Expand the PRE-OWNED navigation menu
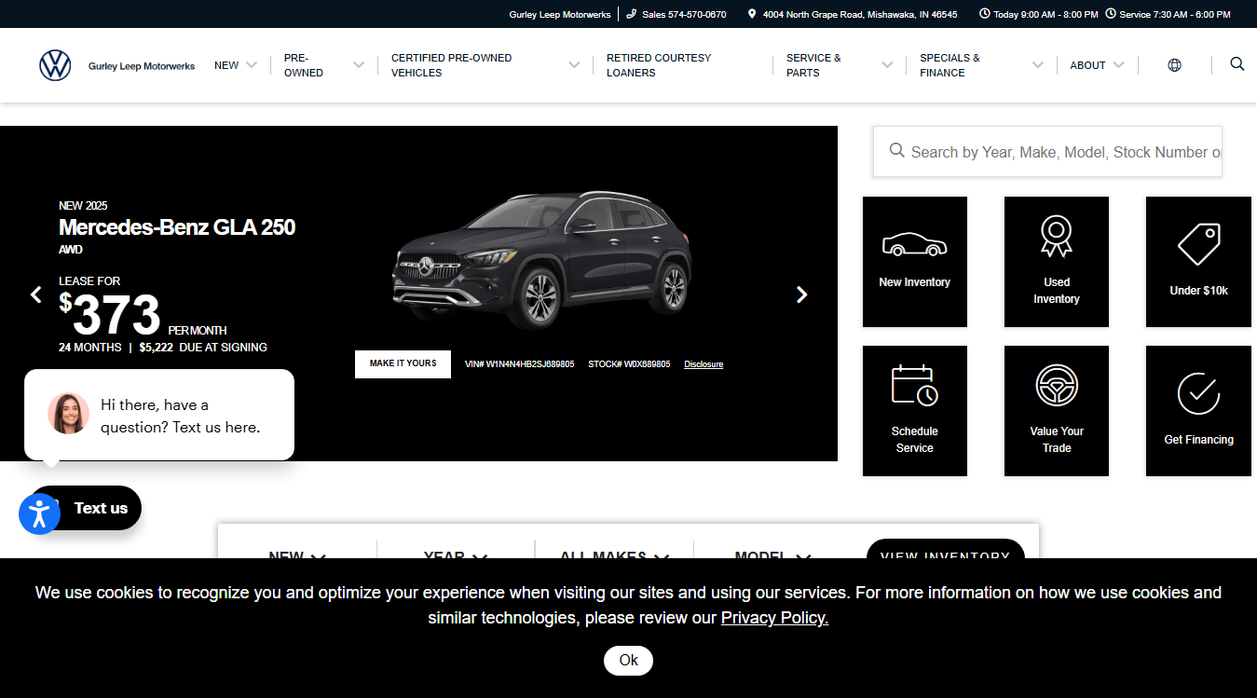This screenshot has height=698, width=1257. tap(323, 65)
